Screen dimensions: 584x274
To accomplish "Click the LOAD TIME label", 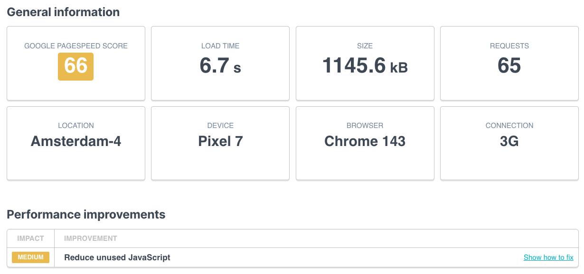I will click(x=220, y=46).
